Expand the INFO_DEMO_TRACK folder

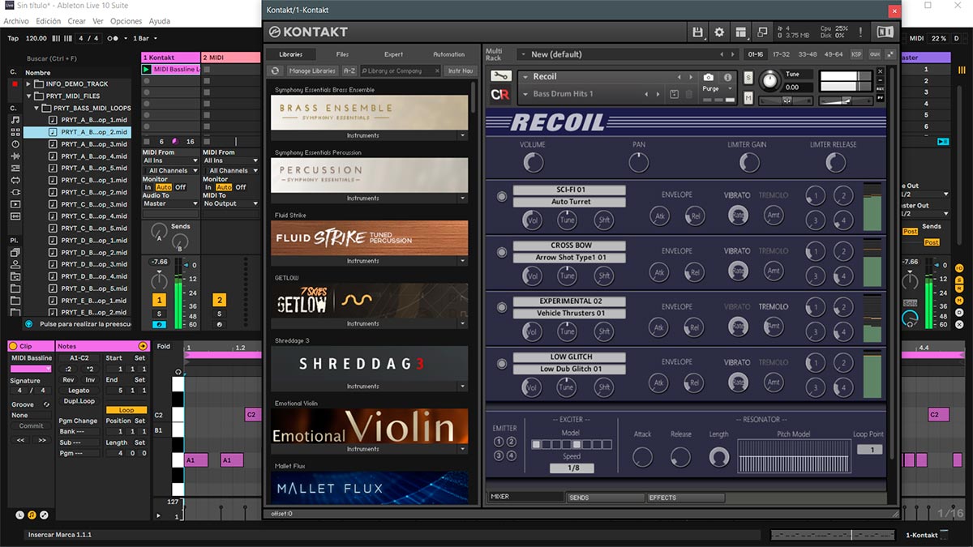28,83
